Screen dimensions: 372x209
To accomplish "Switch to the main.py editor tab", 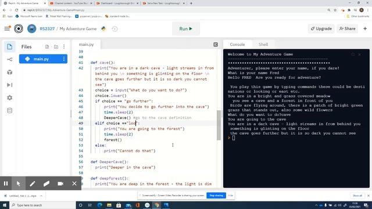I will (x=87, y=44).
